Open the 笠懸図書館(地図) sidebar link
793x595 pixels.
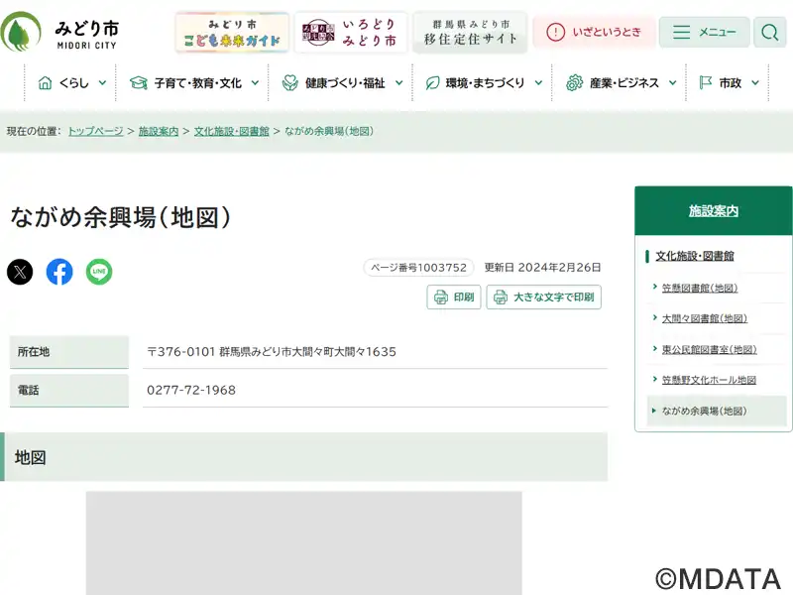700,288
